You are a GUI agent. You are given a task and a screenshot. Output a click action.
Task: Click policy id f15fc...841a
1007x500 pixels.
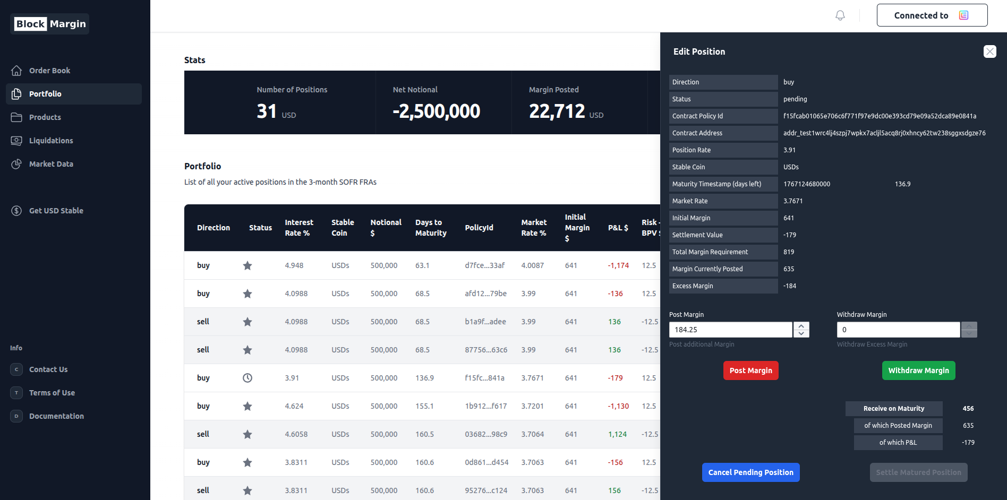click(x=484, y=378)
